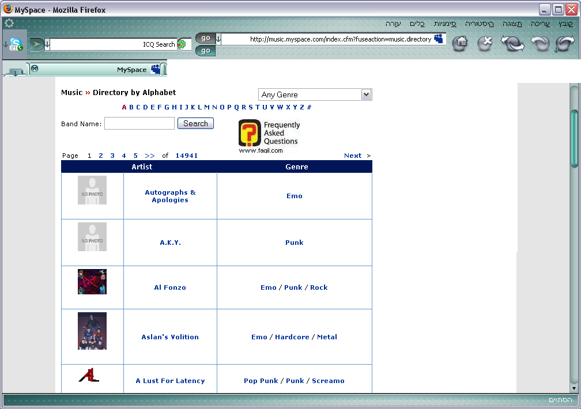
Task: Expand the address bar history dropdown arrow
Action: pos(218,39)
